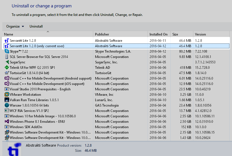Image resolution: width=232 pixels, height=156 pixels.
Task: Select Windows 10 for Mobile Image - 10.0.10586.0
Action: tap(43, 116)
